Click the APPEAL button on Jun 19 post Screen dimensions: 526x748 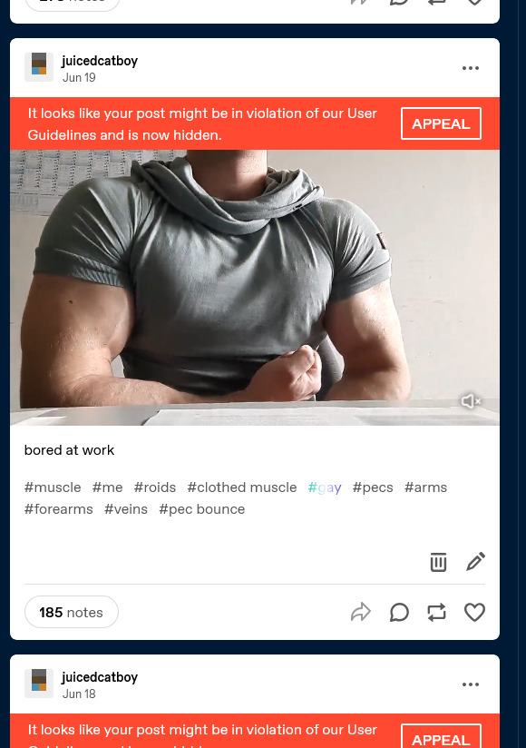[441, 123]
